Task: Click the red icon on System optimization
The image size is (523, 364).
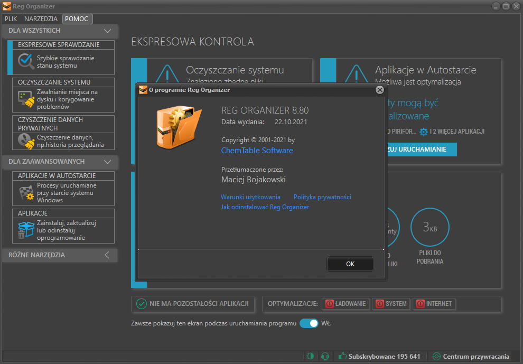Action: [x=380, y=304]
